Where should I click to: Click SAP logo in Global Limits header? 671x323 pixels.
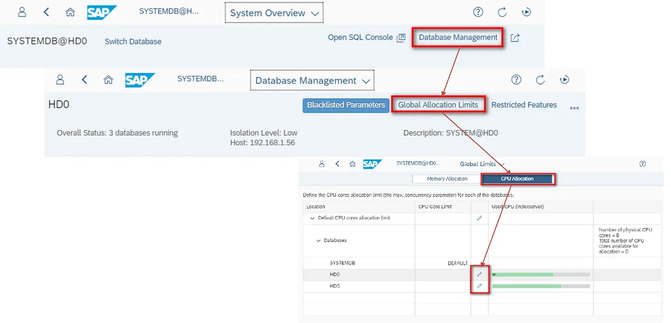click(372, 164)
